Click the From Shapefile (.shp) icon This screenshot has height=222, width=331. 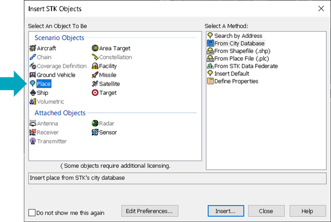pos(210,51)
